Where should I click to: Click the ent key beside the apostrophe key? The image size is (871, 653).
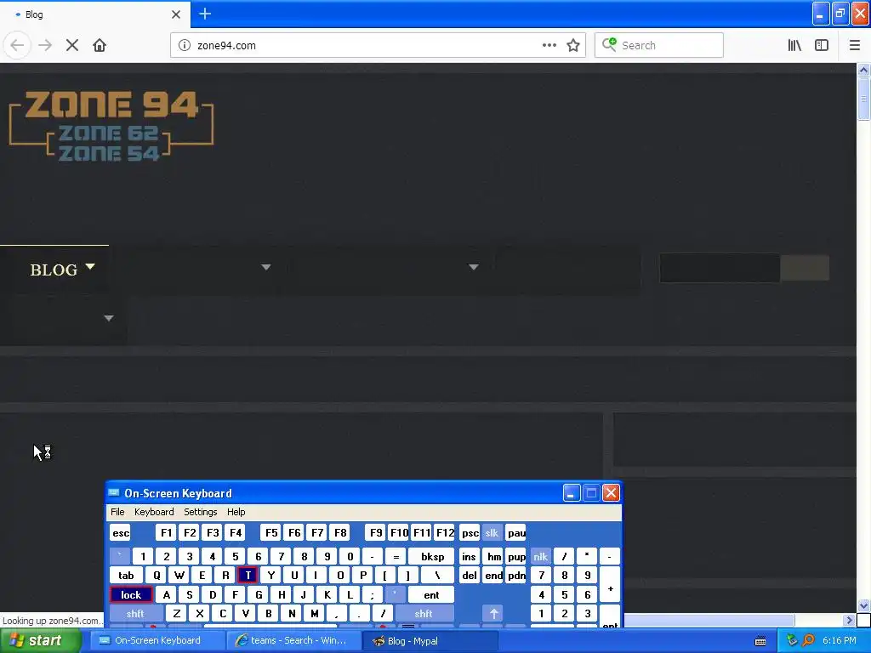[431, 594]
